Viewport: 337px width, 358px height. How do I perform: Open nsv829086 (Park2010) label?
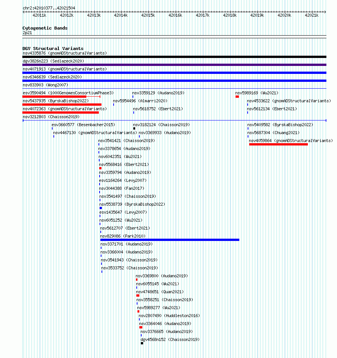(123, 236)
